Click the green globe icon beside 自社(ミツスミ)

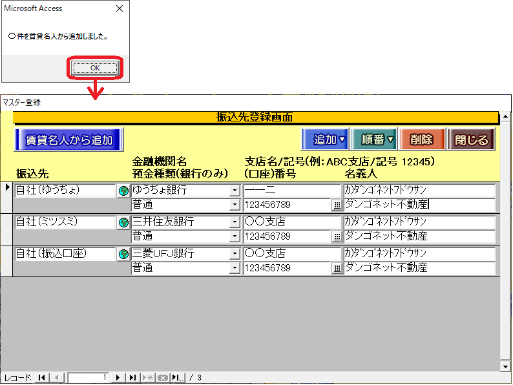(123, 222)
